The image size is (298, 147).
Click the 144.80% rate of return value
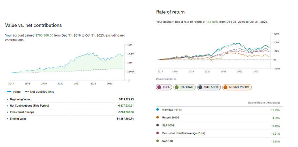pos(213,22)
